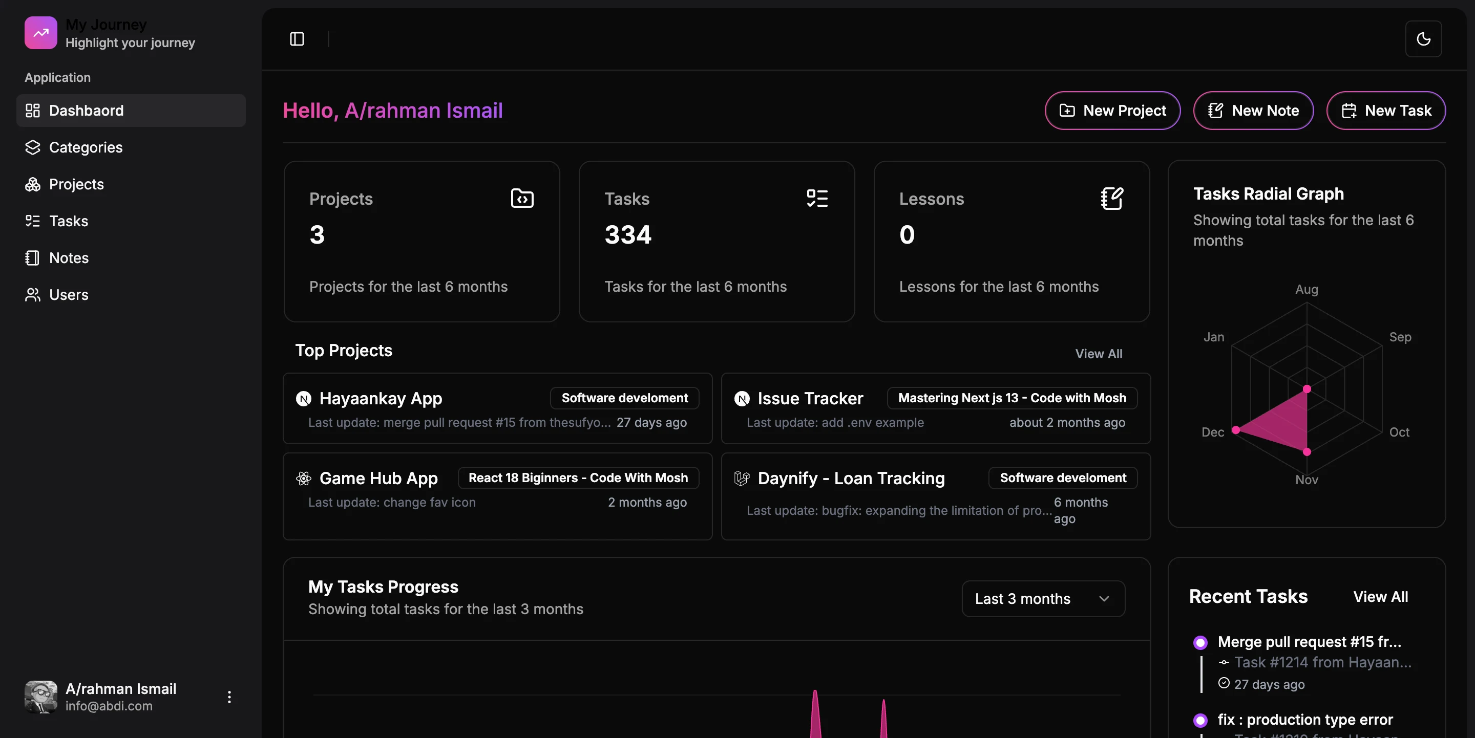Select the Notes icon in the sidebar

(33, 257)
